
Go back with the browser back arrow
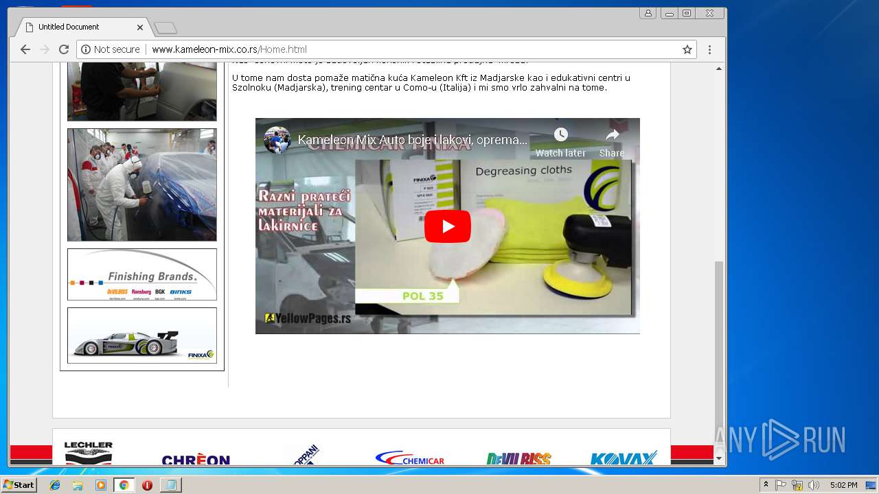(25, 49)
